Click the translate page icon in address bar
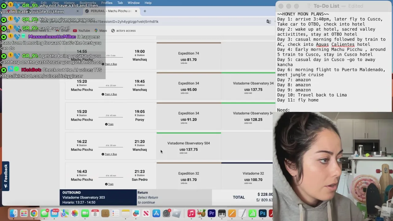 [x=269, y=21]
